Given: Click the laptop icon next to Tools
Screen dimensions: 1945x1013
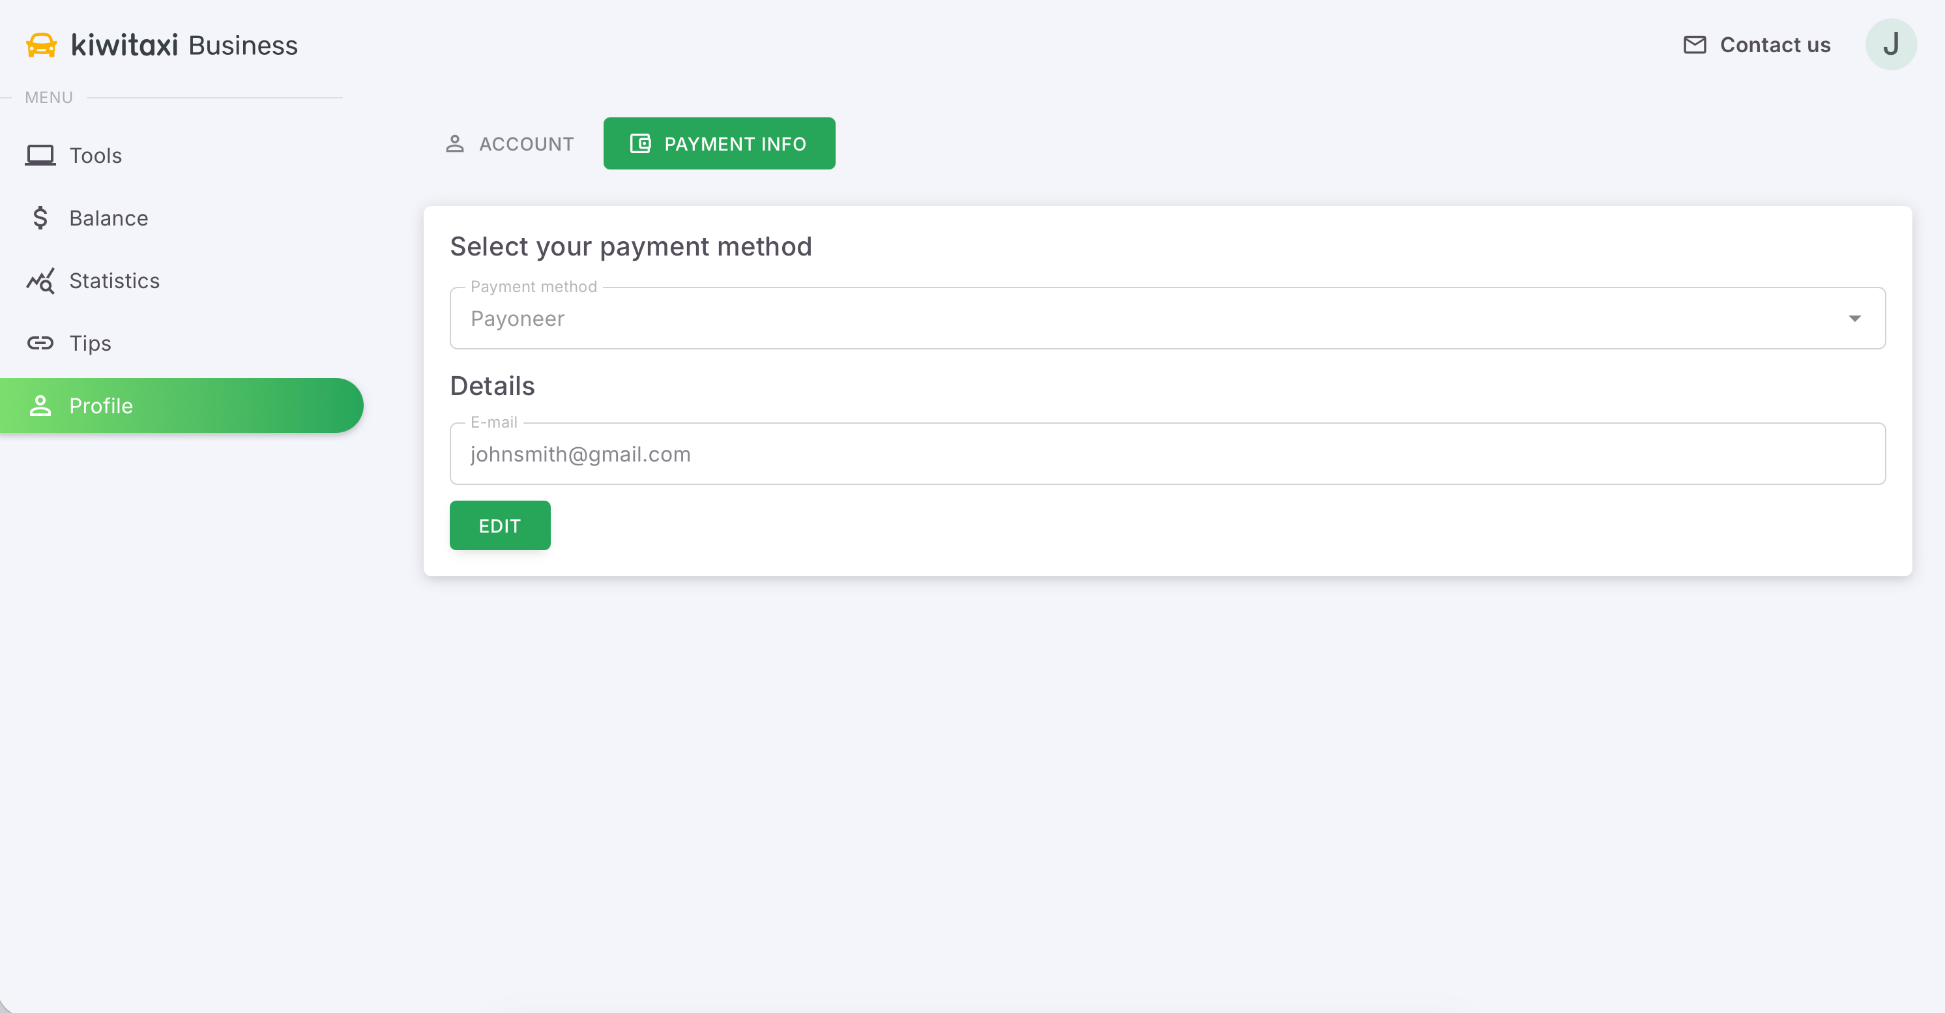Looking at the screenshot, I should [40, 154].
